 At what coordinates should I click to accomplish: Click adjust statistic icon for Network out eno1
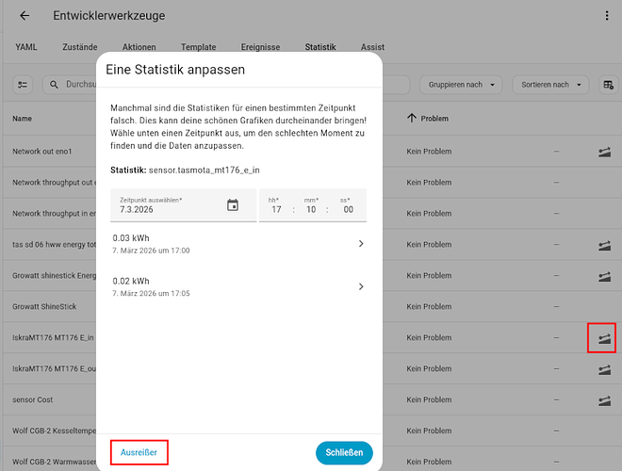(603, 151)
